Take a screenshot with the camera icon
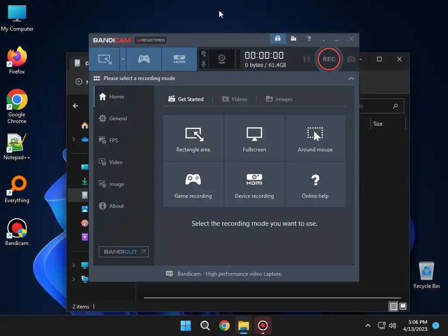 [351, 59]
